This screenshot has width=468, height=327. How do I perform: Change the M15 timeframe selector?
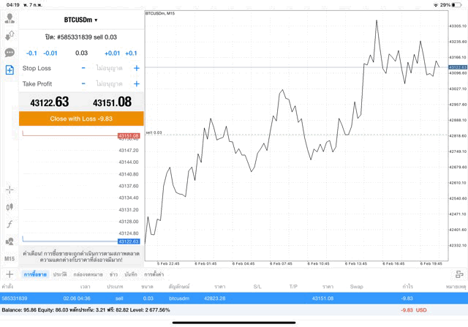[10, 259]
